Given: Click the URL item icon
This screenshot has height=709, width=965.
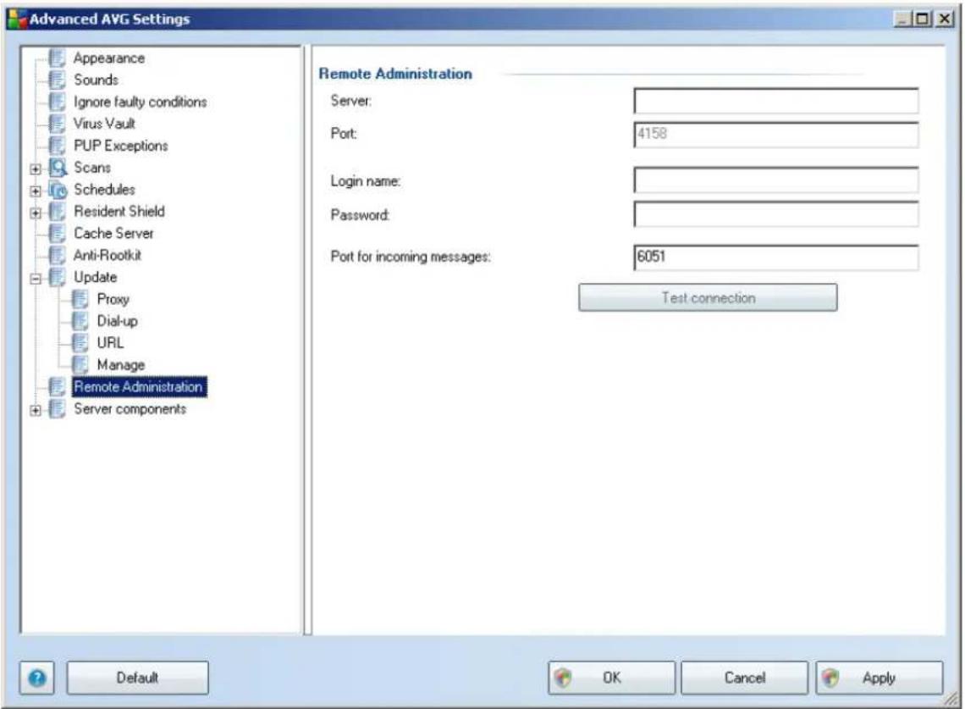Looking at the screenshot, I should pos(80,343).
